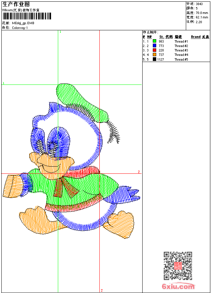Click the 'St.' column header
The image size is (211, 293).
pos(162,37)
